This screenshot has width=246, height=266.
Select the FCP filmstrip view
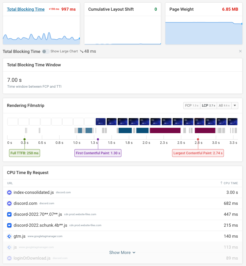coord(192,105)
